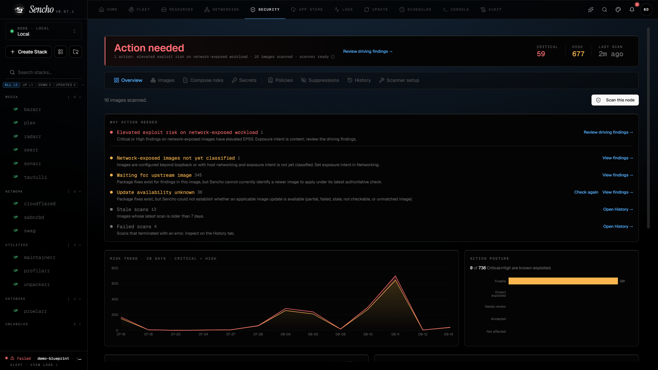Click the list view icon beside Create Stack
Viewport: 658px width, 370px height.
61,52
